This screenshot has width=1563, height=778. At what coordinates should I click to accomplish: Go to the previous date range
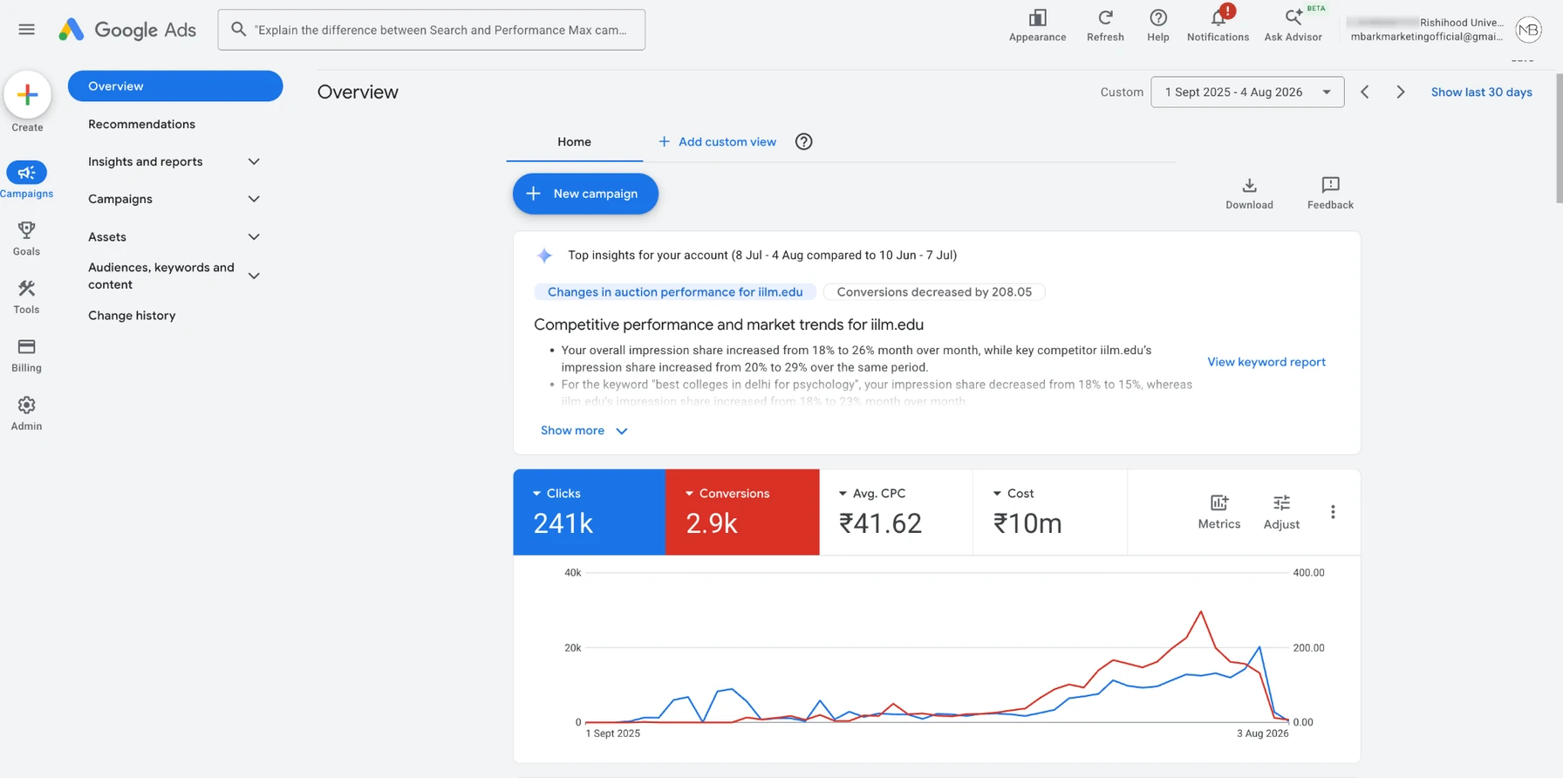click(x=1365, y=92)
